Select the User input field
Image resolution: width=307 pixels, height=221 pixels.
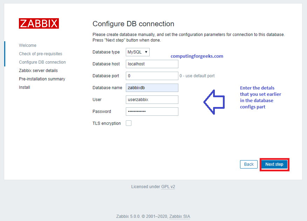pos(152,100)
